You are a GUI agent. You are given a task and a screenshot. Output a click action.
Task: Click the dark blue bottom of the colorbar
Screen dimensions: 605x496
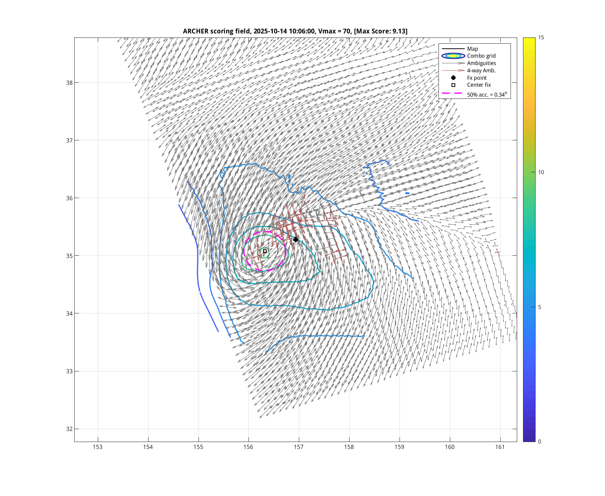coord(529,439)
